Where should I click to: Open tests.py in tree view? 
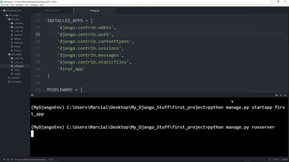16,47
